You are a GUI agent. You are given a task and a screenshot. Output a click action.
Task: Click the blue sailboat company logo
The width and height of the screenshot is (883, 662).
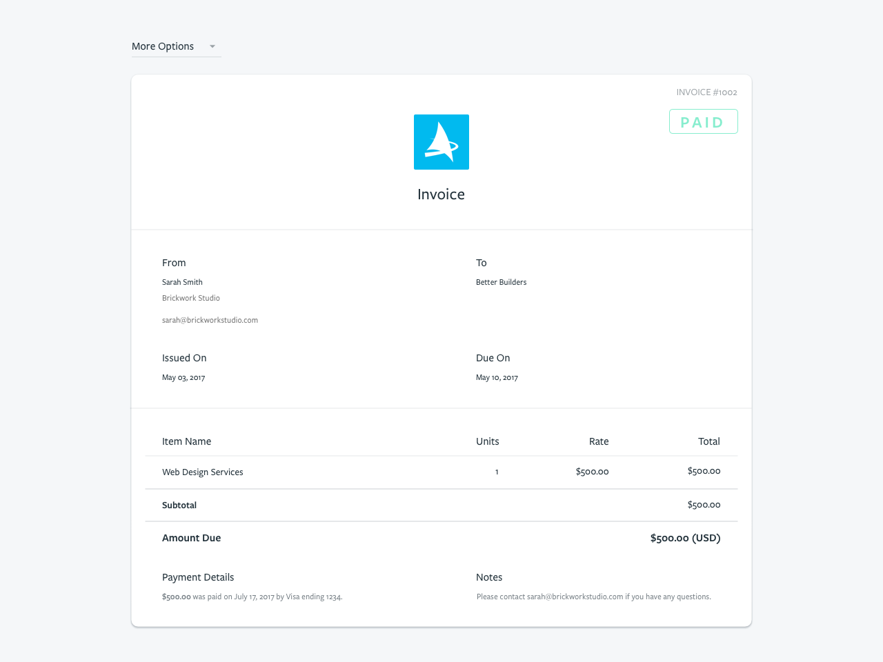click(441, 142)
